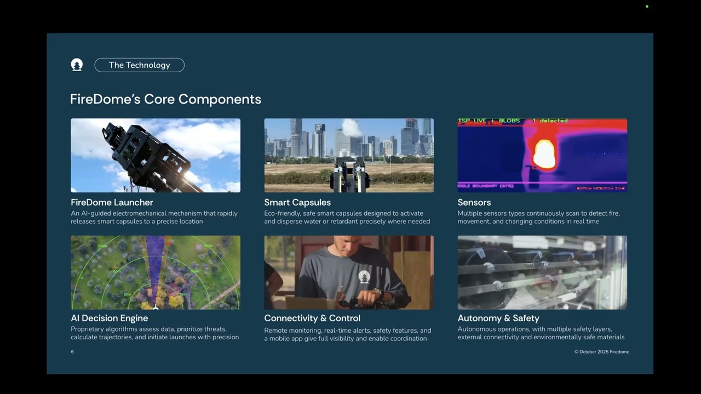
Task: Click the slide page number "6"
Action: point(72,352)
